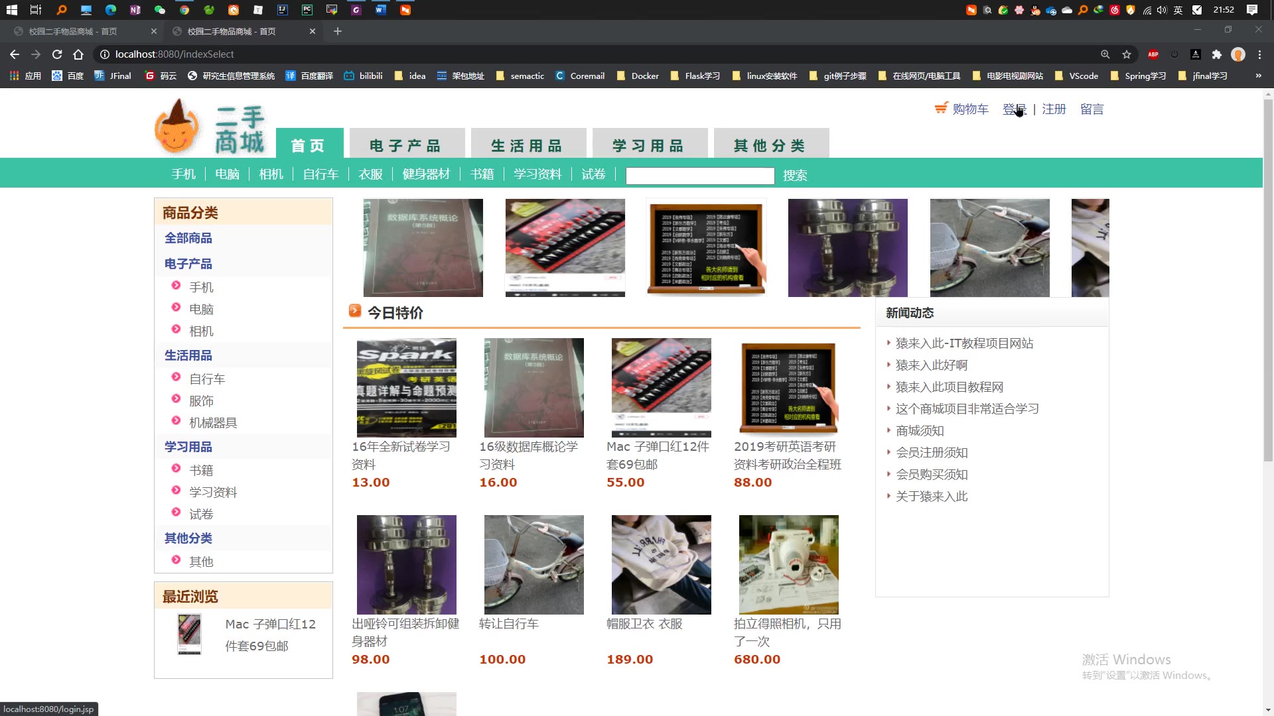Image resolution: width=1274 pixels, height=716 pixels.
Task: Open the VScode bookmark folder
Action: 1076,76
